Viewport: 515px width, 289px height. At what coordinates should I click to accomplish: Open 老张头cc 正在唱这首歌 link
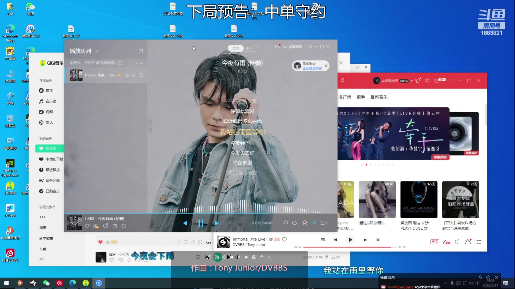click(312, 68)
